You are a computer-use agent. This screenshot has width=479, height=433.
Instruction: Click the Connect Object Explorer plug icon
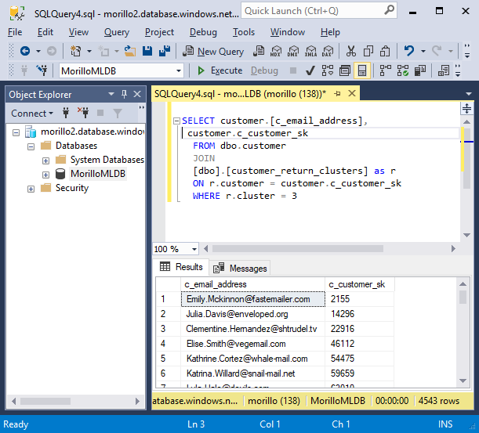pyautogui.click(x=65, y=114)
